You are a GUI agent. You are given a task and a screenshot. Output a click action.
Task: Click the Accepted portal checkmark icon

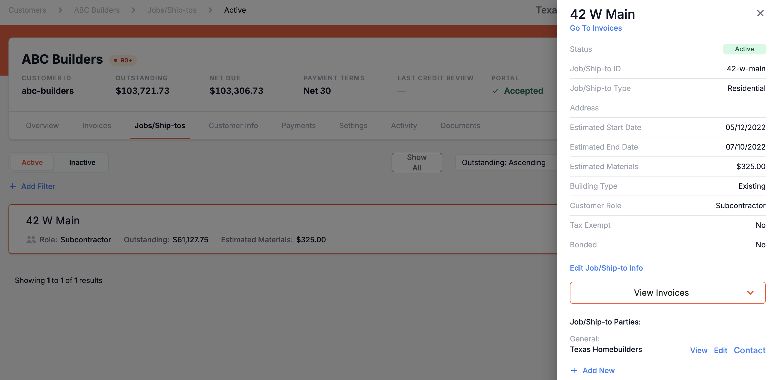[495, 91]
